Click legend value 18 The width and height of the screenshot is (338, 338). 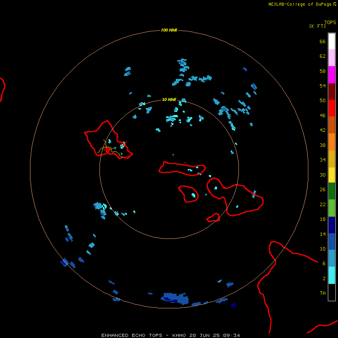[x=323, y=219]
